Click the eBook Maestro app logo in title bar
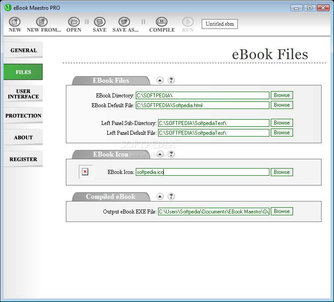This screenshot has width=334, height=302. click(8, 8)
